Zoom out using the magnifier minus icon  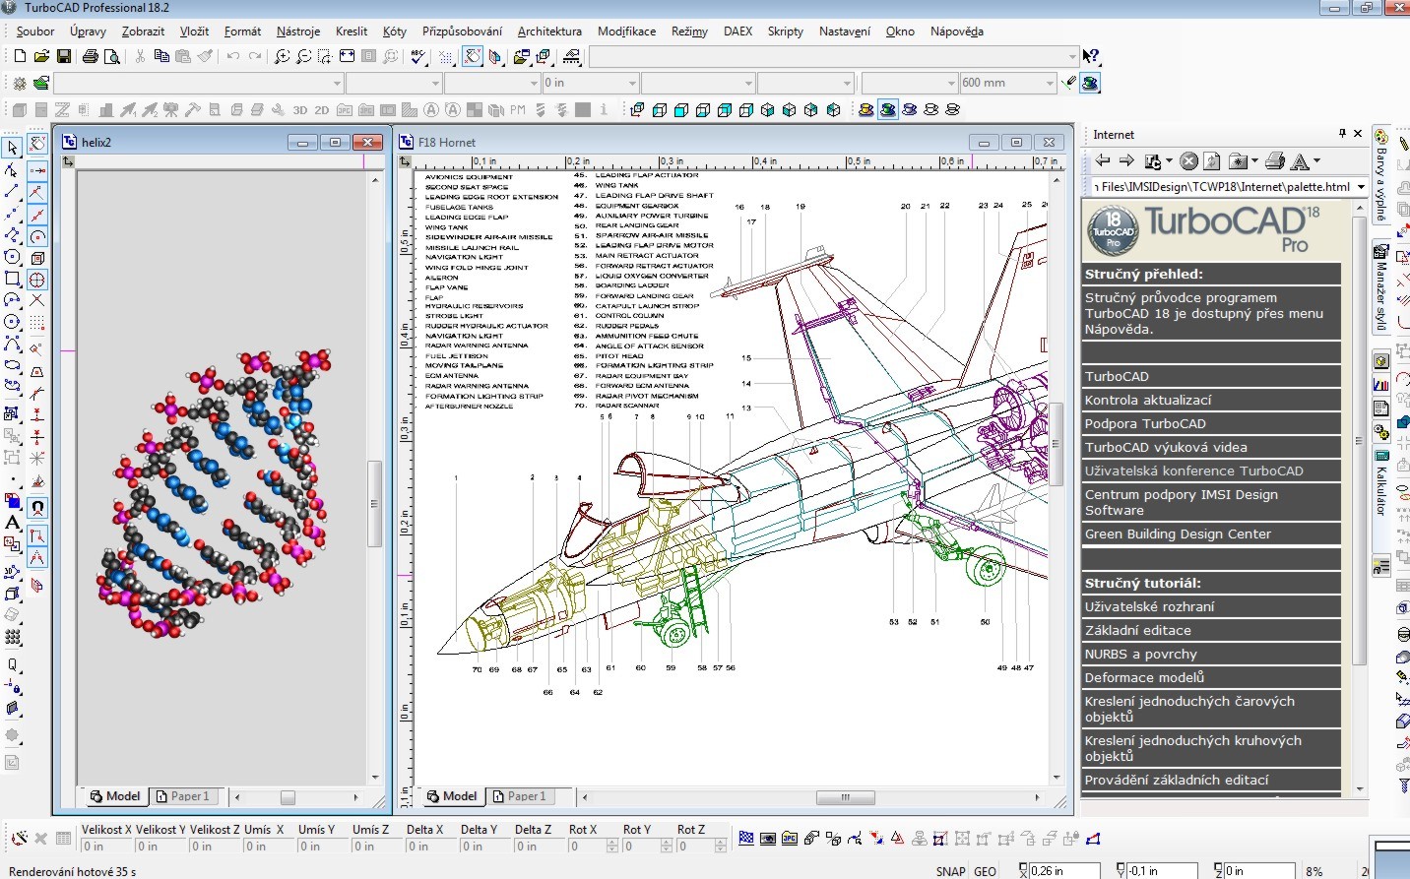tap(303, 56)
